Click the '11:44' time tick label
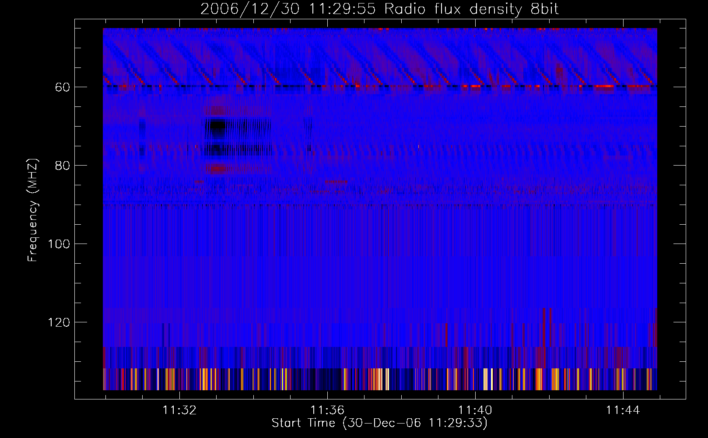708x438 pixels. click(x=623, y=410)
